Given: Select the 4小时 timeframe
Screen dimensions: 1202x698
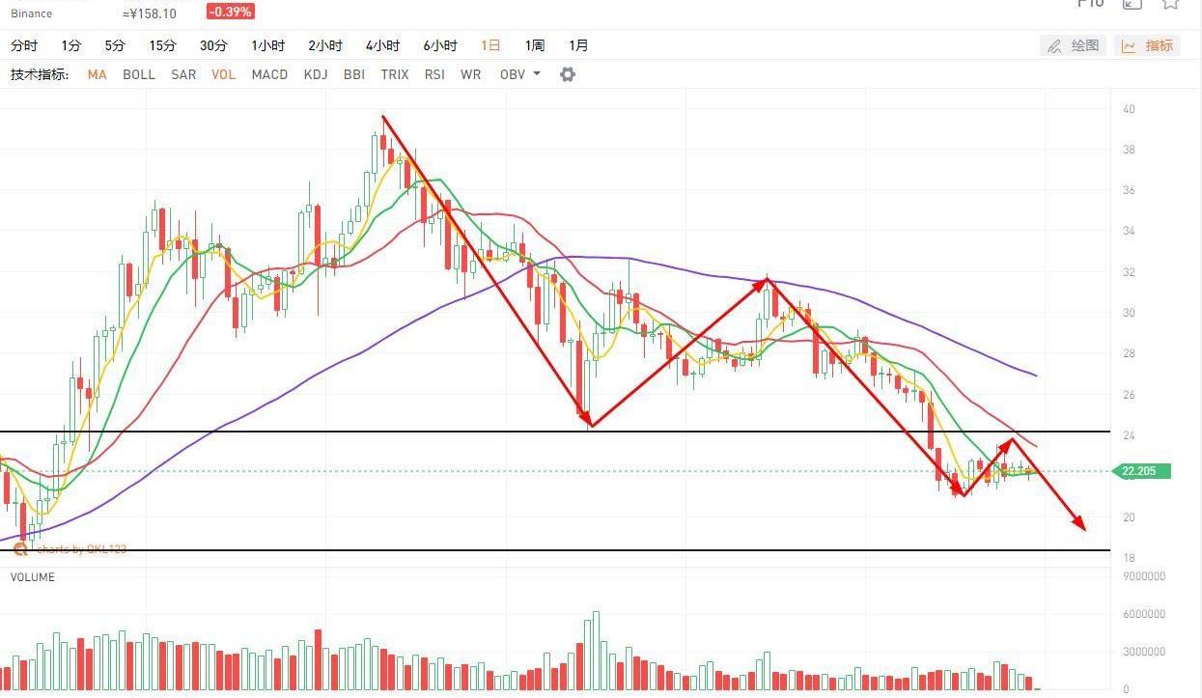Looking at the screenshot, I should tap(382, 45).
